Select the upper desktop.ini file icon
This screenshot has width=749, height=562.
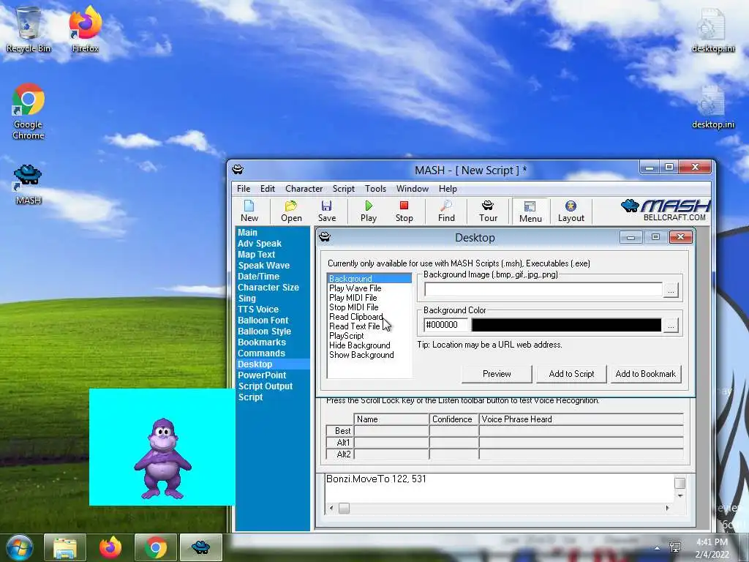point(713,29)
